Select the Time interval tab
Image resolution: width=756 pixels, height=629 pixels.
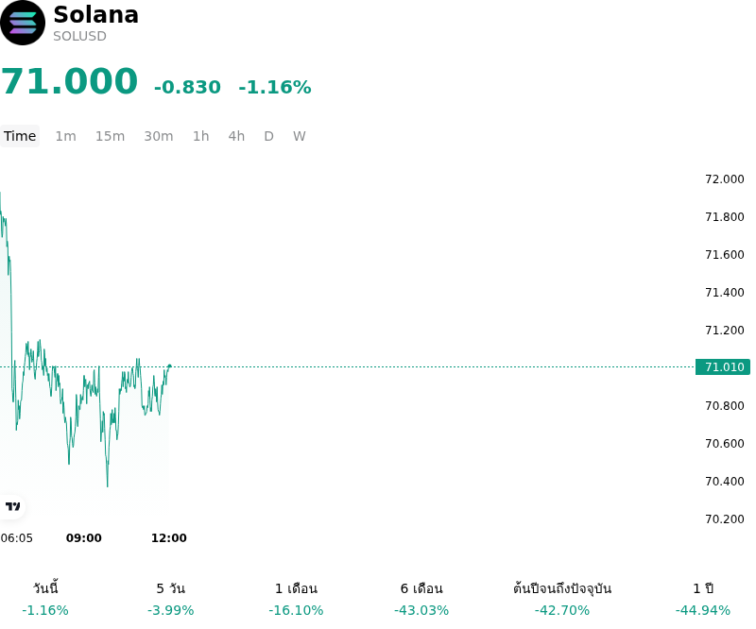[20, 136]
